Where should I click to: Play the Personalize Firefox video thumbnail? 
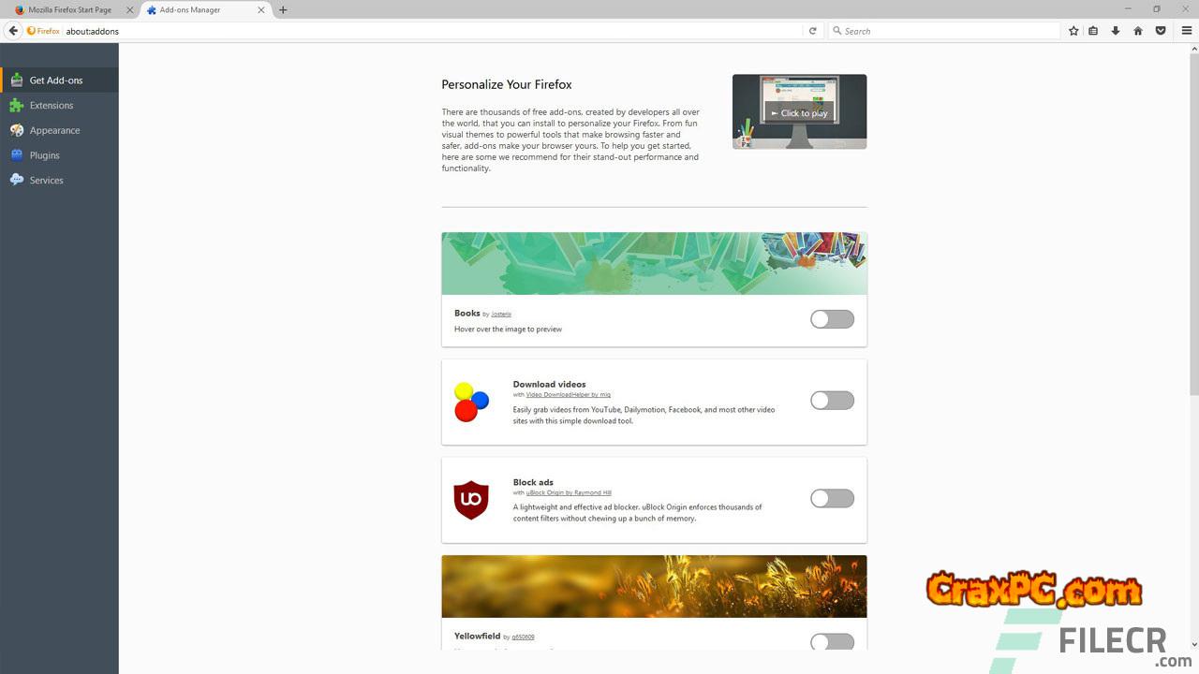coord(799,111)
